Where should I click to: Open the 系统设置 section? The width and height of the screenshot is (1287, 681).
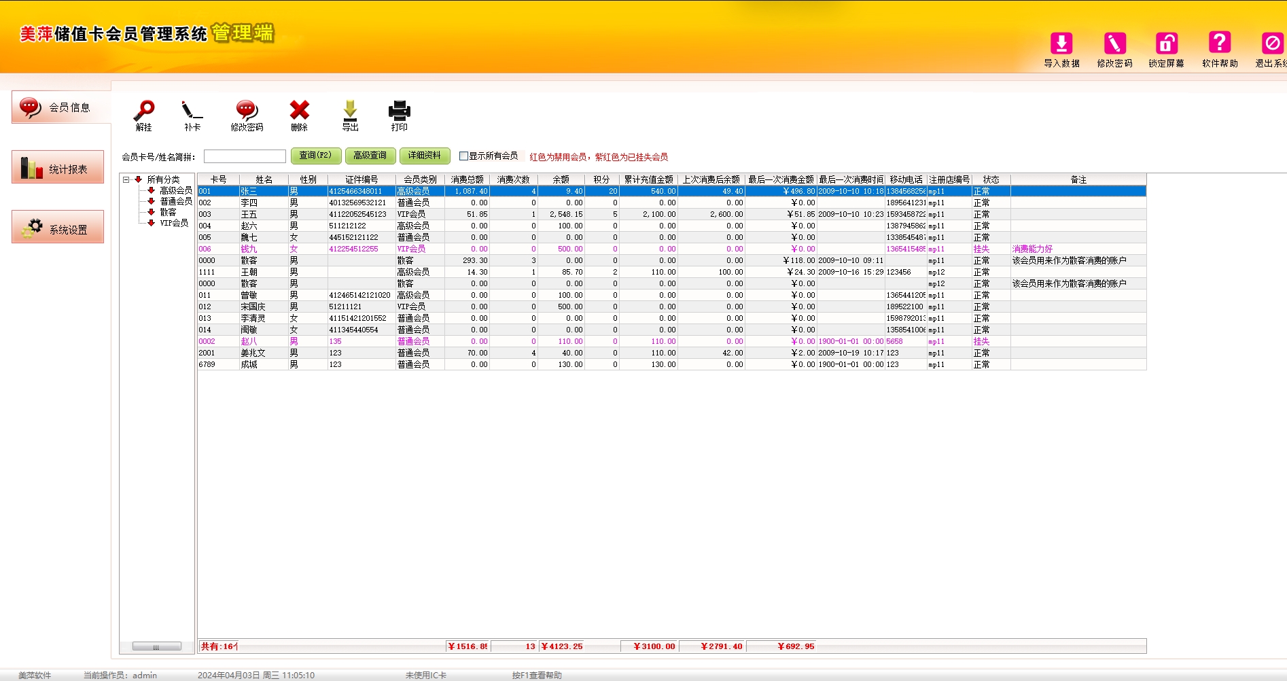tap(58, 228)
